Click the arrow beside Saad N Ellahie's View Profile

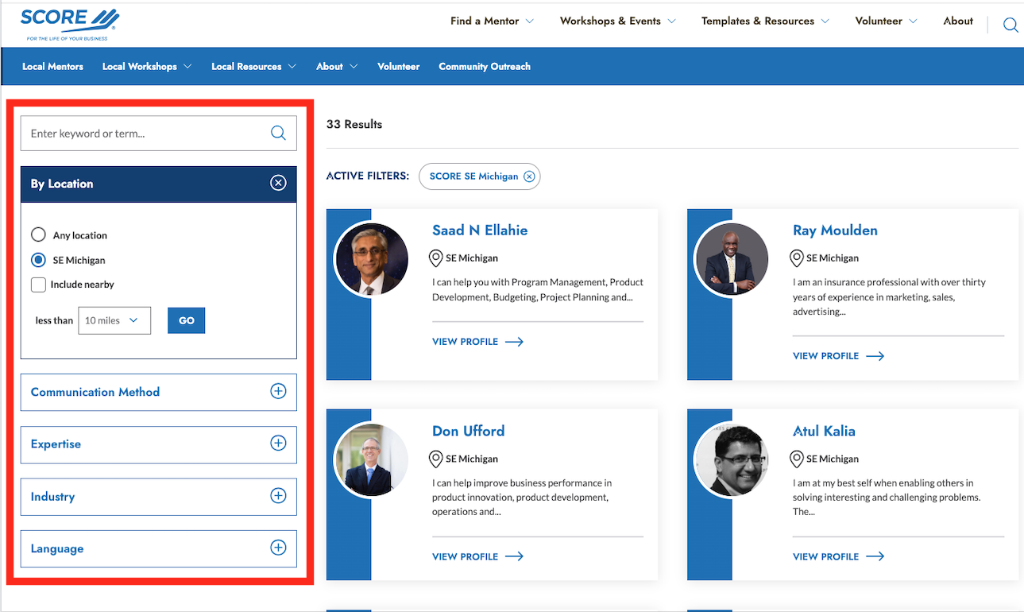click(x=514, y=342)
